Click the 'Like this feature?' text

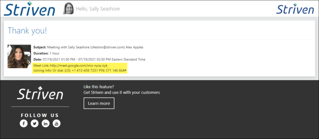(x=99, y=87)
